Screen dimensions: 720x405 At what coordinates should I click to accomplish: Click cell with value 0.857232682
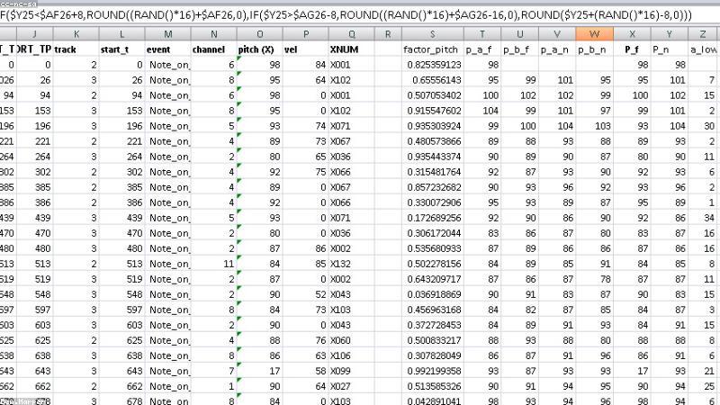433,187
